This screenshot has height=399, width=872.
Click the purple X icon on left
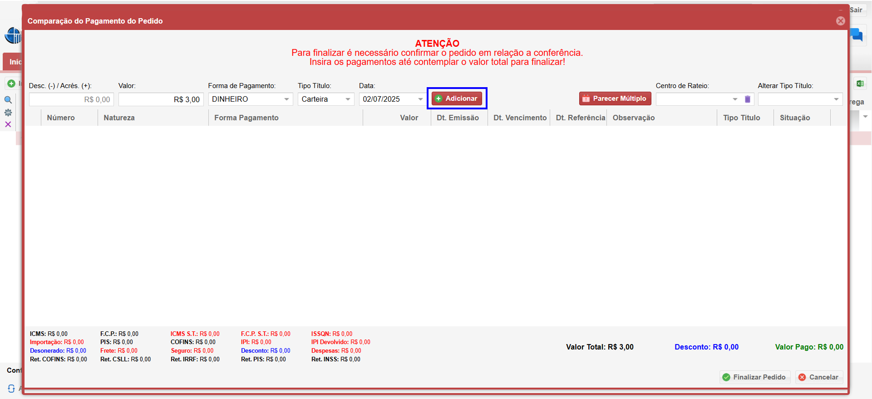pos(8,124)
